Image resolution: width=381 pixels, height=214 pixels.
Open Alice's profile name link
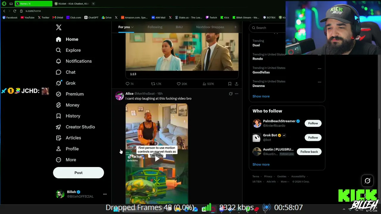(129, 94)
